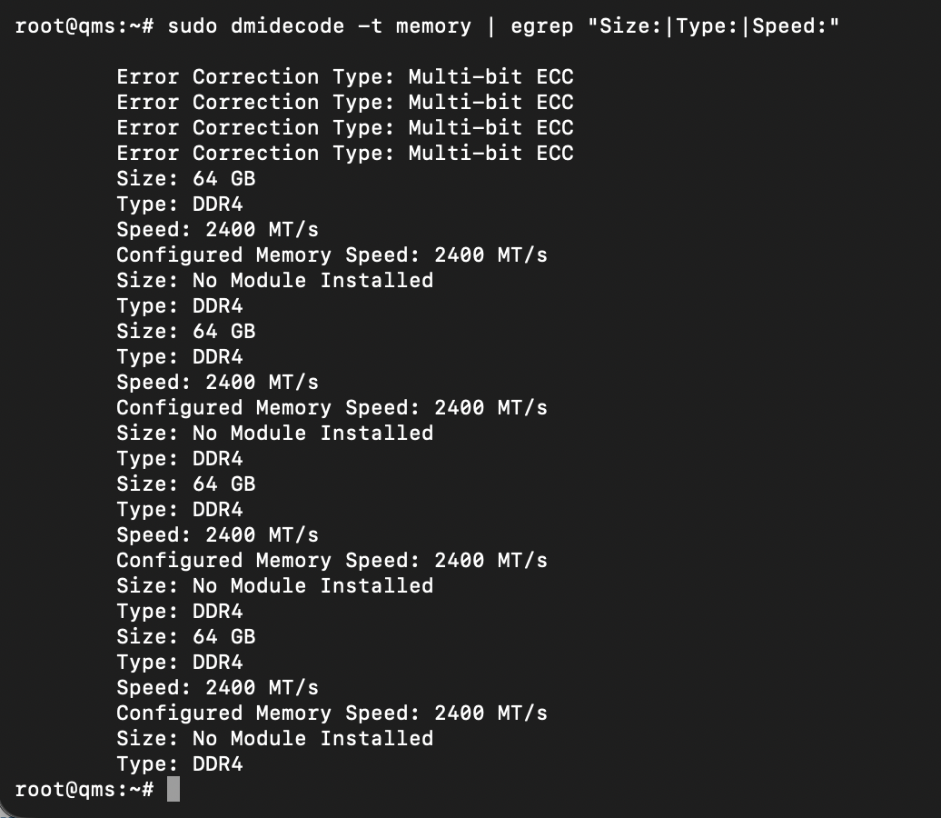Click the first "Size: No Module Installed" line
The width and height of the screenshot is (941, 818).
tap(274, 281)
